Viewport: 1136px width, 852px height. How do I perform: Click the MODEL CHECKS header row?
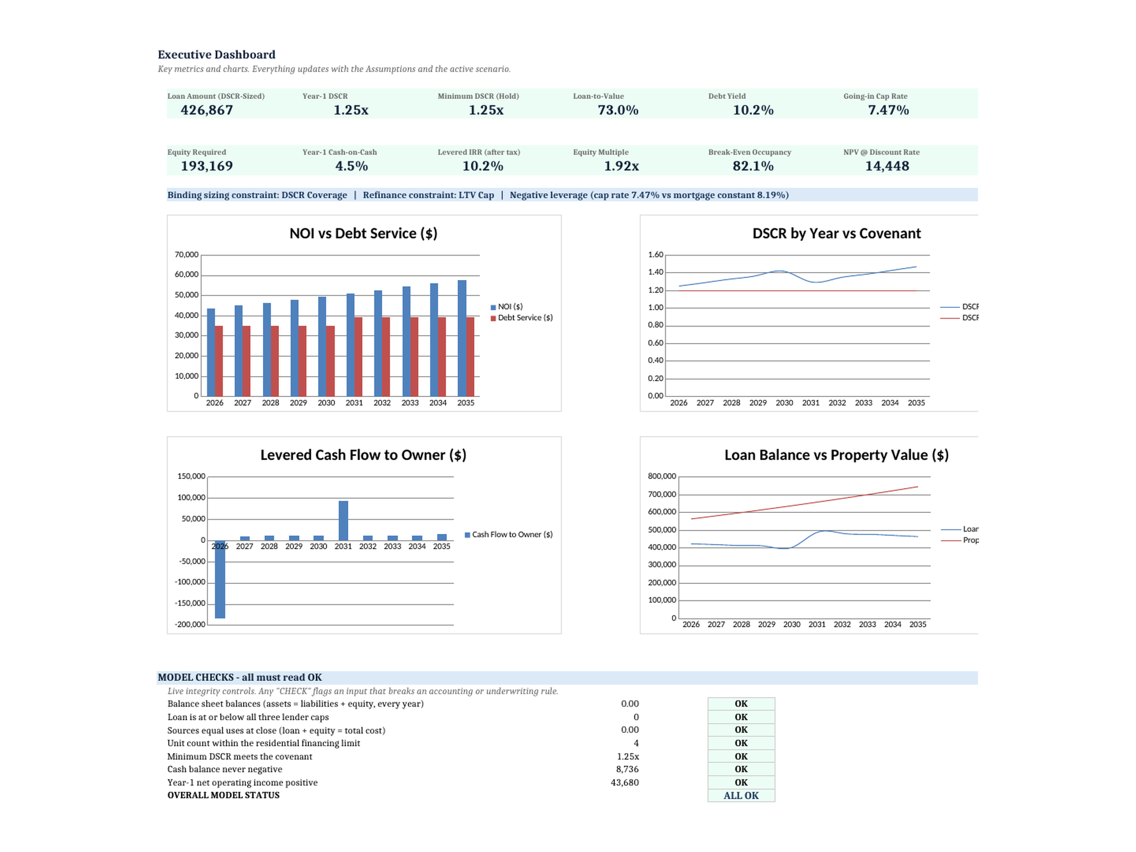pyautogui.click(x=567, y=678)
